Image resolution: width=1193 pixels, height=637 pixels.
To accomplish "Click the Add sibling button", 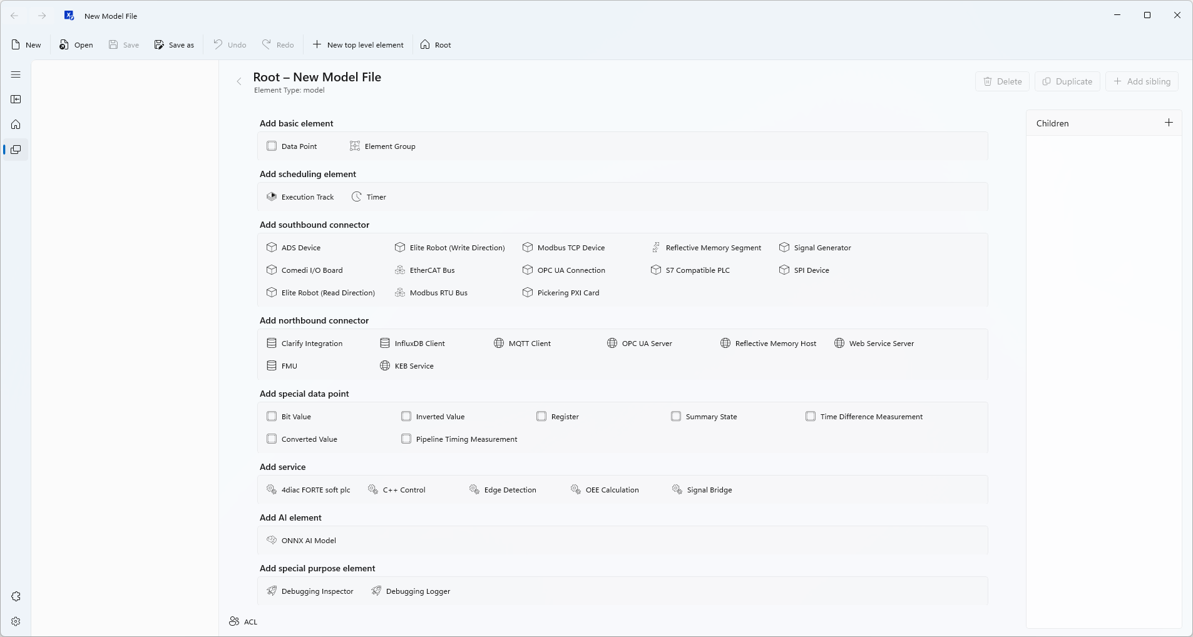I will [x=1142, y=81].
